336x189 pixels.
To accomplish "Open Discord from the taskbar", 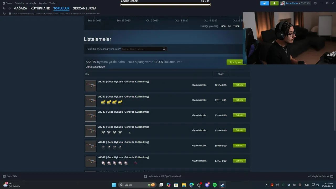I will (x=207, y=185).
